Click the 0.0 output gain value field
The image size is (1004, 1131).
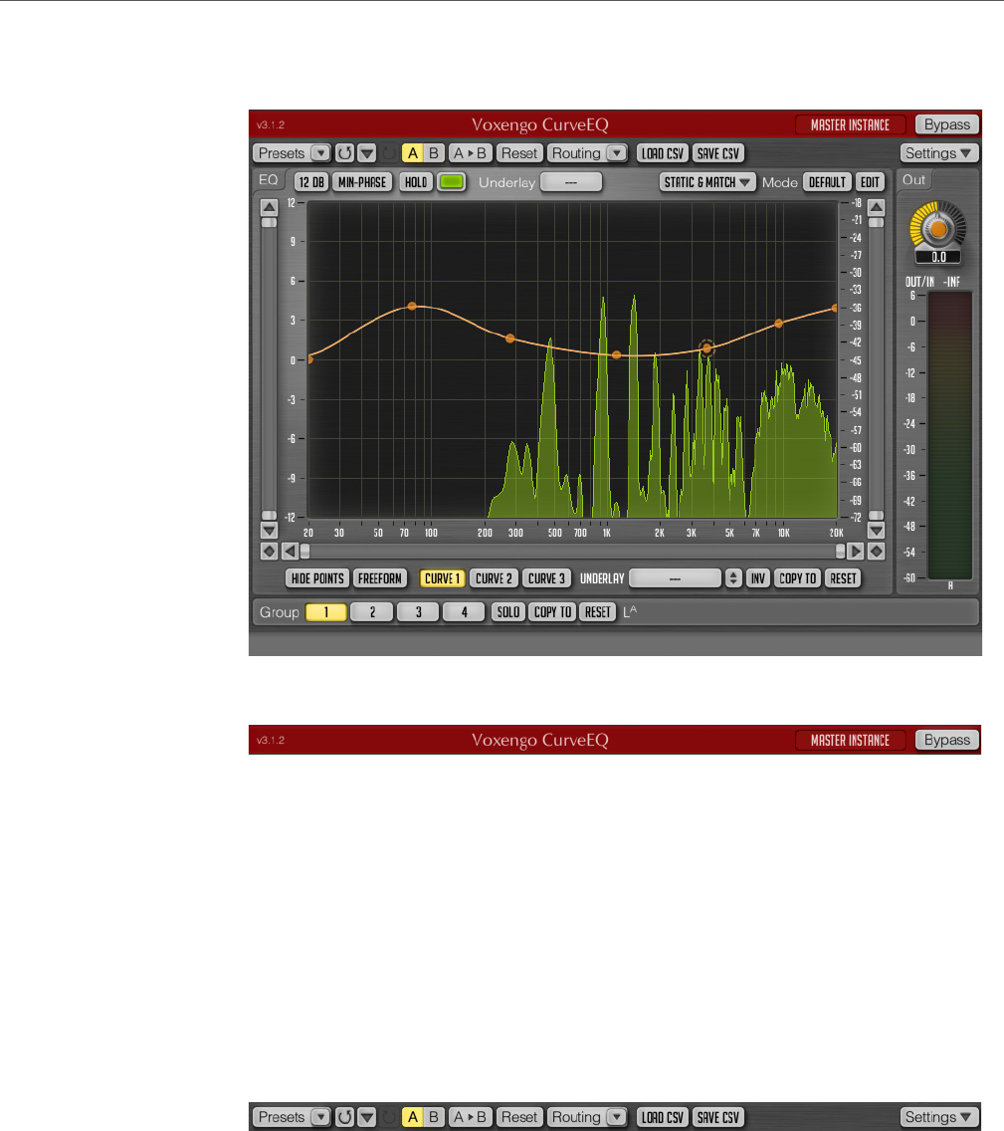[937, 257]
